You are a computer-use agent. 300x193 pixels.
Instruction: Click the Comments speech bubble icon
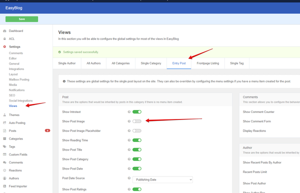tap(4, 162)
